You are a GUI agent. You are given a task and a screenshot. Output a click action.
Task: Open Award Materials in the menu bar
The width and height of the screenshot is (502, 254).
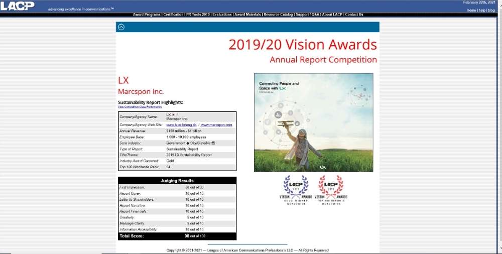[x=248, y=15]
